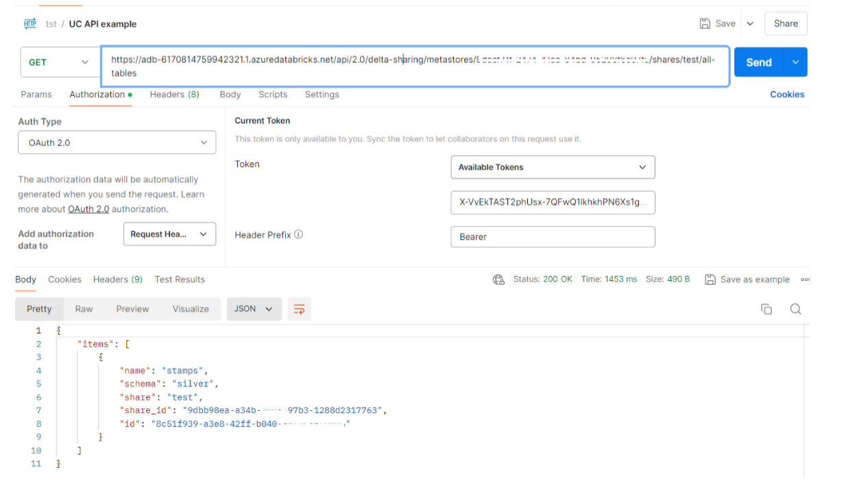Image resolution: width=844 pixels, height=489 pixels.
Task: Open the Cookies link near Send
Action: (x=787, y=95)
